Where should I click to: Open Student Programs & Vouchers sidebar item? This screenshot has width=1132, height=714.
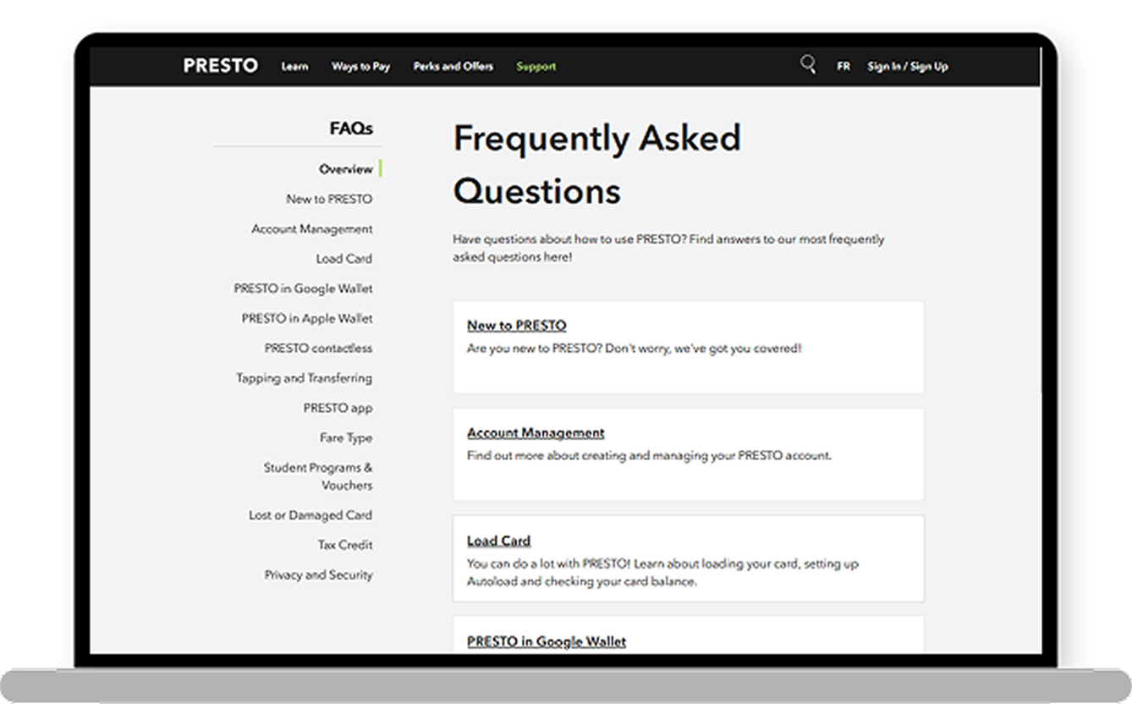point(318,476)
